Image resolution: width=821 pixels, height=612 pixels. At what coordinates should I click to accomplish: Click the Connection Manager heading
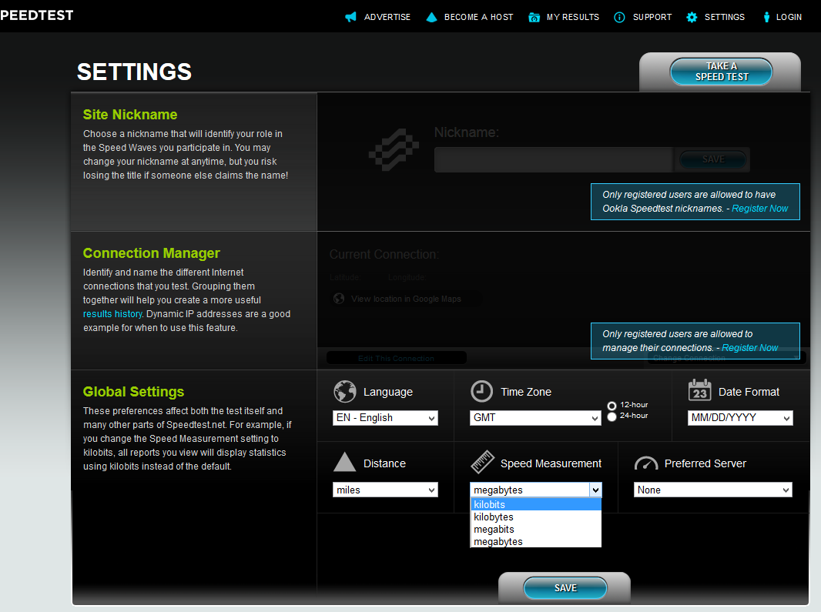click(151, 253)
